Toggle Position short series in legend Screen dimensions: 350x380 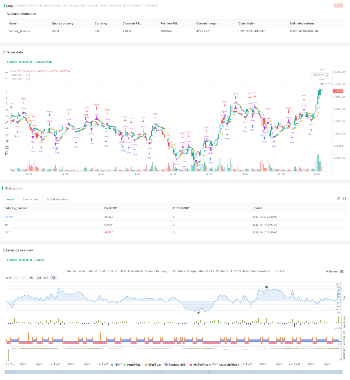[200, 365]
